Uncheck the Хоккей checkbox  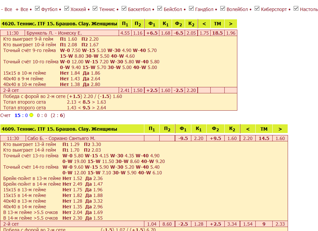[67, 9]
